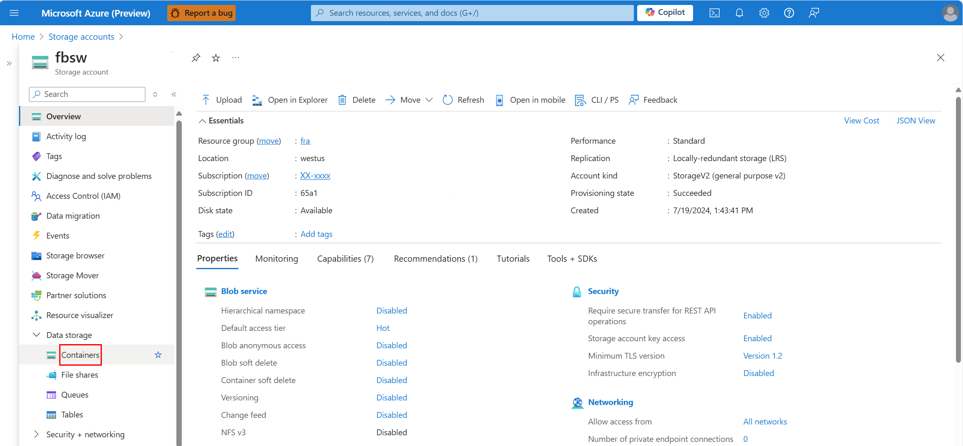Open the help question mark menu
963x446 pixels.
pyautogui.click(x=789, y=13)
